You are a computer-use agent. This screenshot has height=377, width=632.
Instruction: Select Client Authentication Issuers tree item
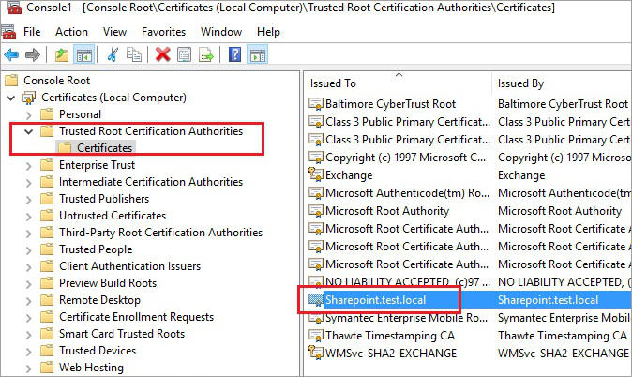129,266
